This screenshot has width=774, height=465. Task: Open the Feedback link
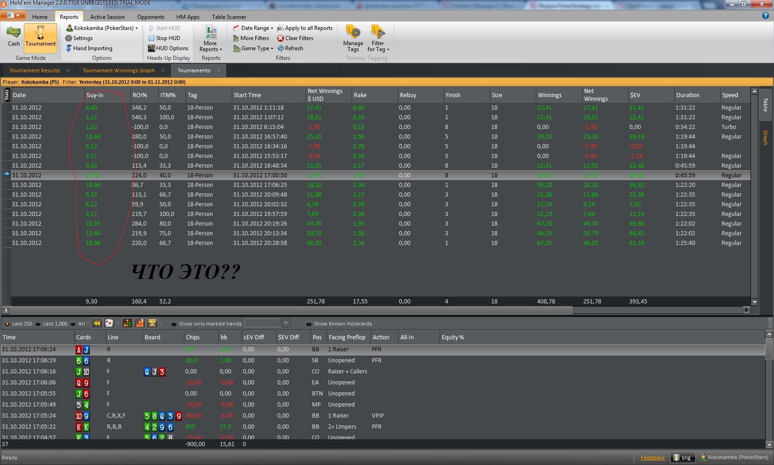tap(652, 458)
